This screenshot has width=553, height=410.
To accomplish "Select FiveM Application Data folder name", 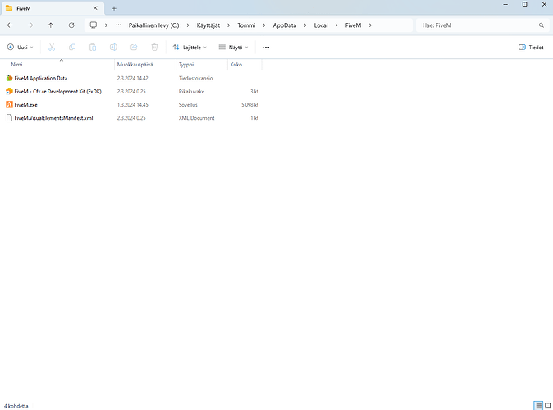I will (x=40, y=78).
